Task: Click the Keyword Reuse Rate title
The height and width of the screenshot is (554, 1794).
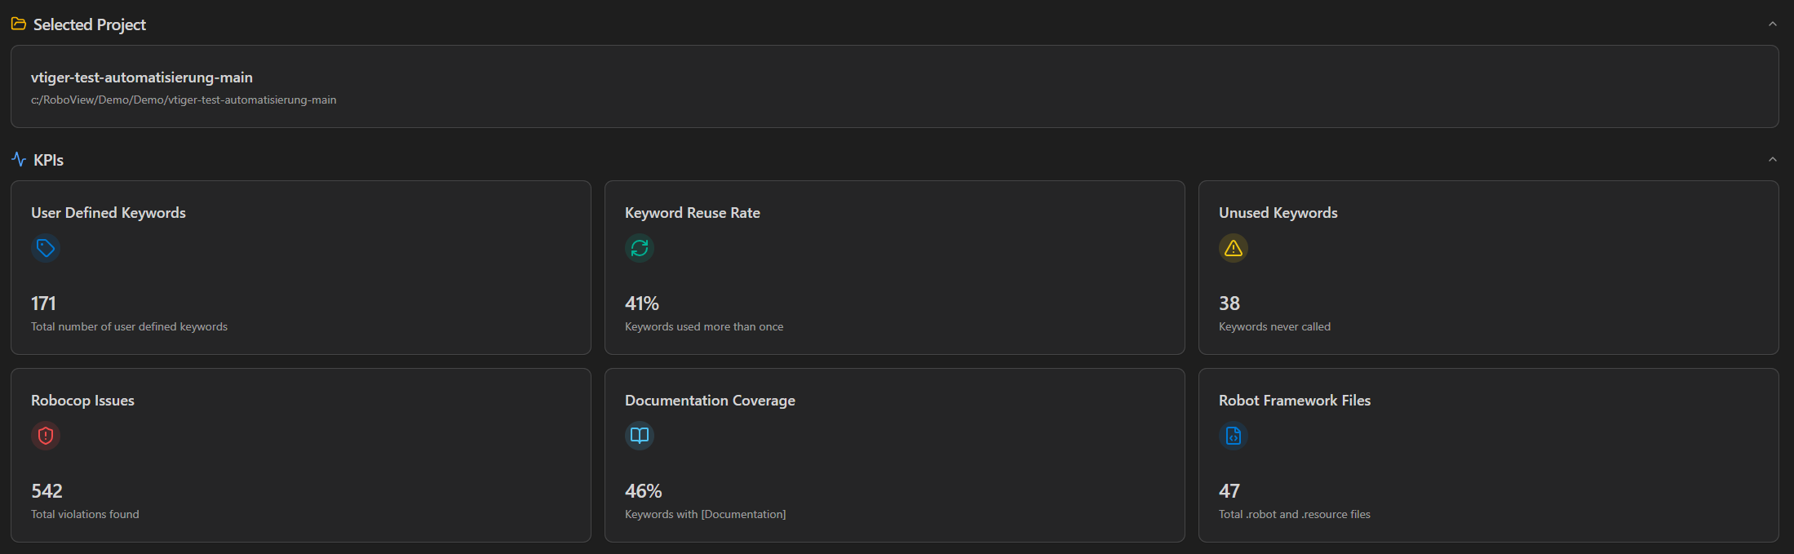Action: click(x=693, y=213)
